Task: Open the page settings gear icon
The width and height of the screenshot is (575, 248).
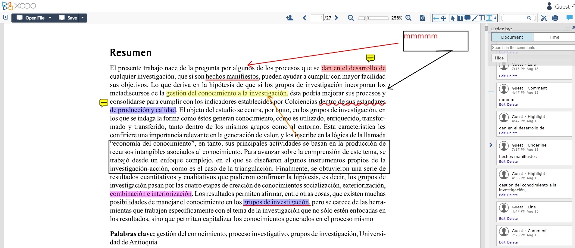Action: (423, 18)
